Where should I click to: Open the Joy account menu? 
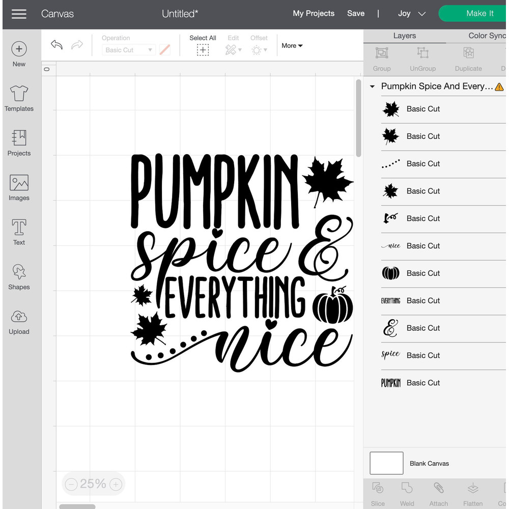411,14
